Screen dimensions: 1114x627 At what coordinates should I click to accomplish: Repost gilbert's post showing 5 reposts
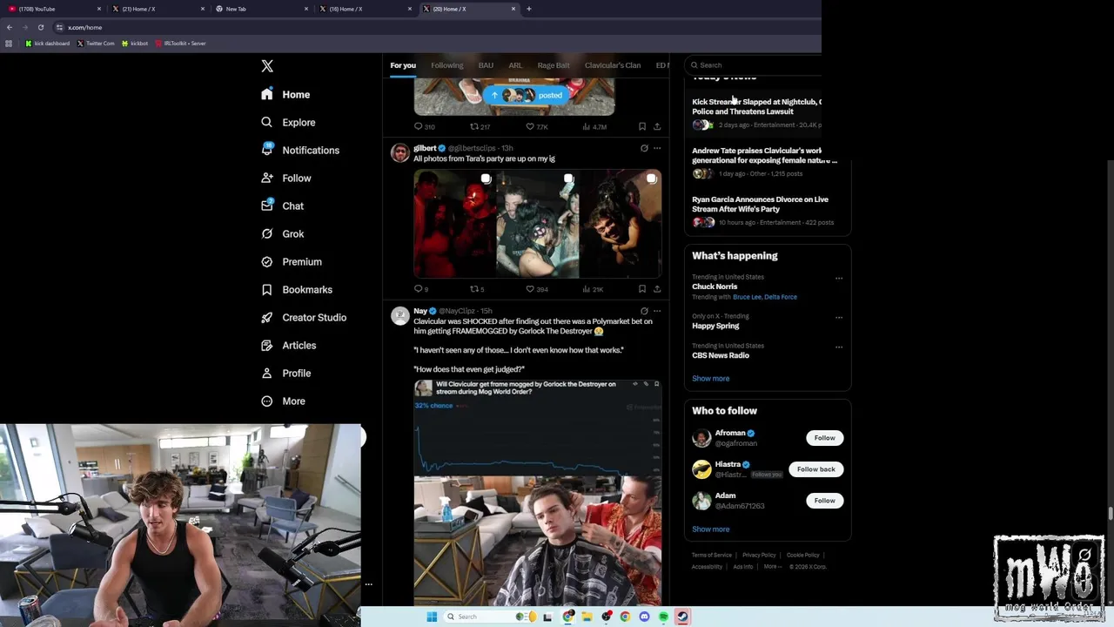[475, 289]
